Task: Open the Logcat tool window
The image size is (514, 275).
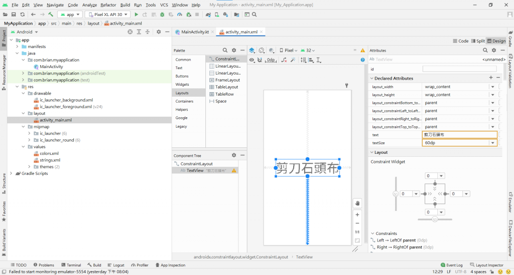Action: coord(115,265)
